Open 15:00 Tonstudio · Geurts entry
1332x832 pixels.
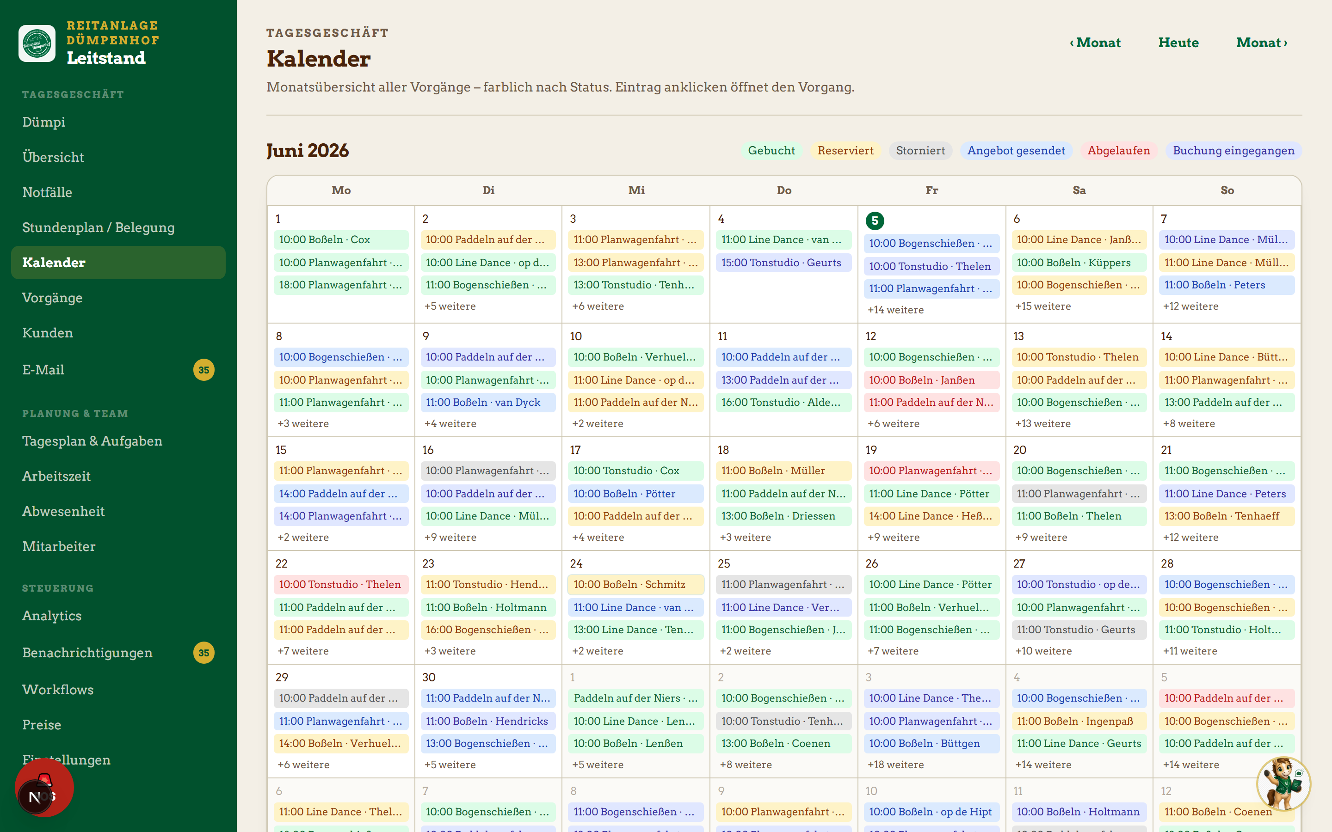coord(784,263)
